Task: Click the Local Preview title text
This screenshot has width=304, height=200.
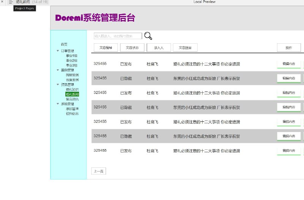Action: (x=204, y=2)
